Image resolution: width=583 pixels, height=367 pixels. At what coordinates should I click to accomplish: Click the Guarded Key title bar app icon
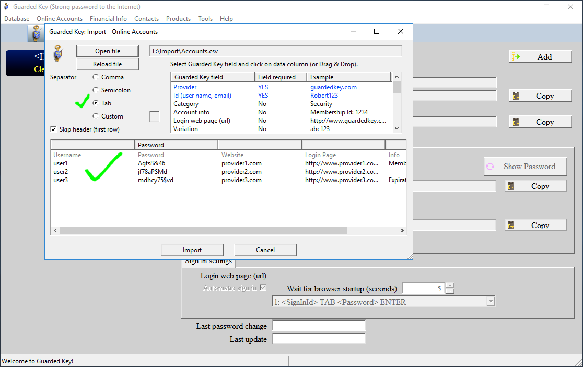pyautogui.click(x=6, y=7)
